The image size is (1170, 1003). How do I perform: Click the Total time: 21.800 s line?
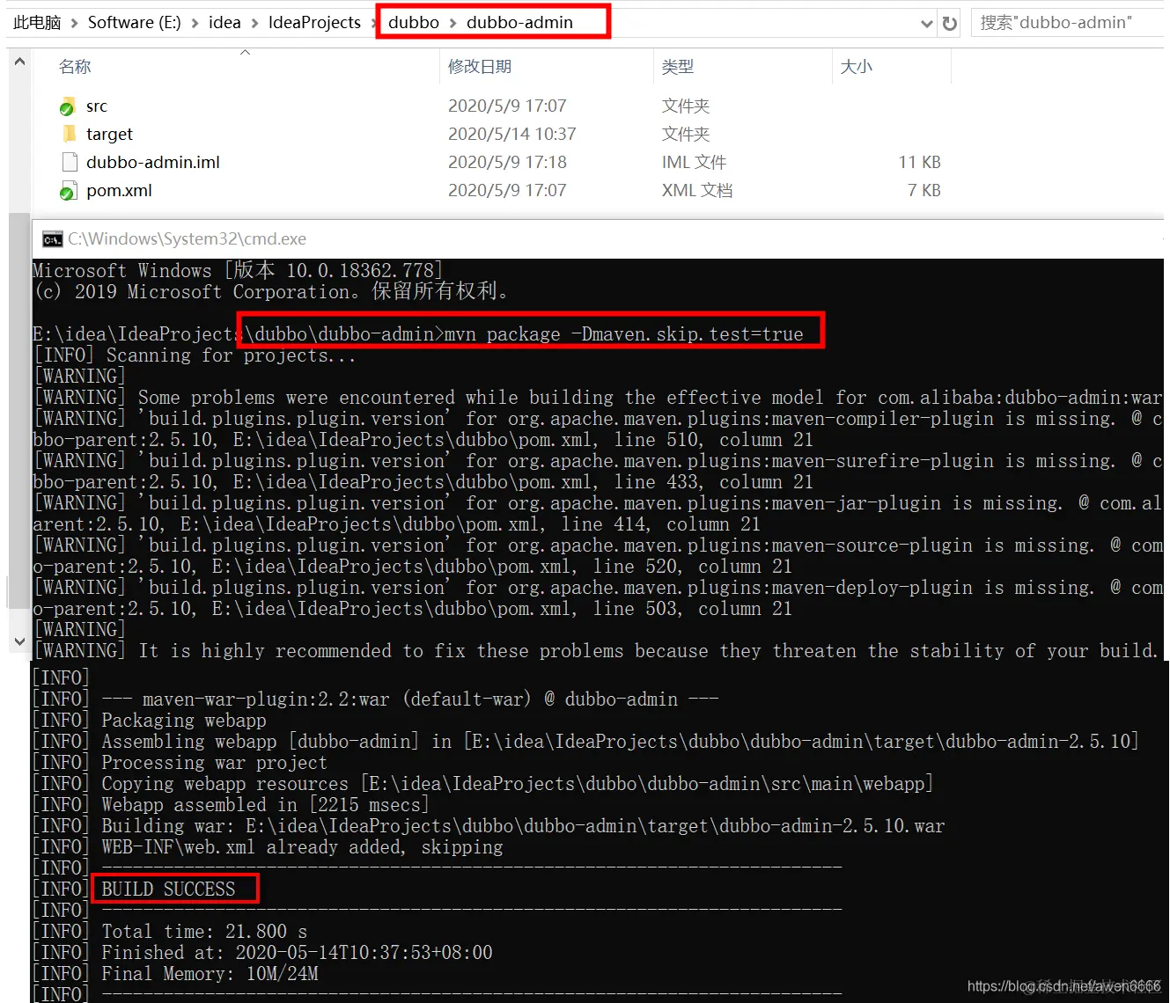pyautogui.click(x=204, y=932)
